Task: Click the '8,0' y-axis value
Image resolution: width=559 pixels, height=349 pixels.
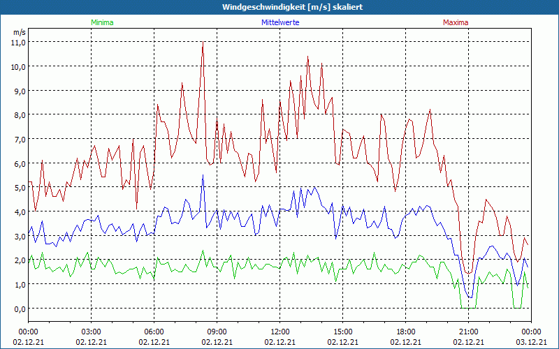Action: point(21,115)
